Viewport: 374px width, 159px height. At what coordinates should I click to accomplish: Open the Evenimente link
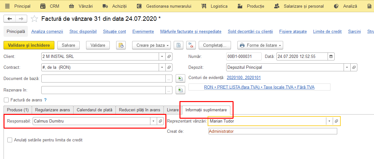(143, 31)
